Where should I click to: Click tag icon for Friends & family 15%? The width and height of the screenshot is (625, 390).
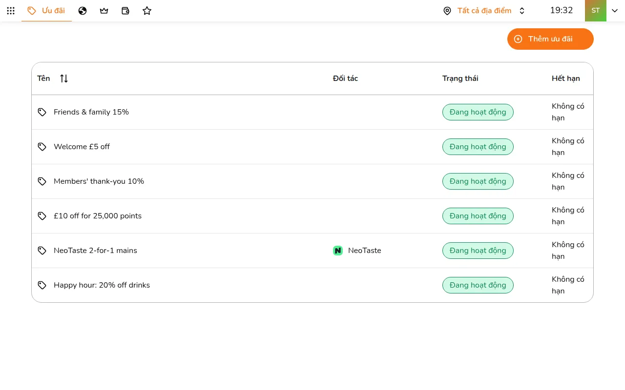42,112
